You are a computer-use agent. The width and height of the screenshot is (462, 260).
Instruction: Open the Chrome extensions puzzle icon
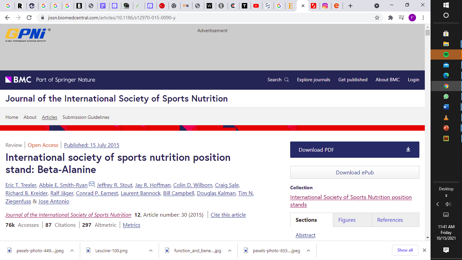point(391,18)
